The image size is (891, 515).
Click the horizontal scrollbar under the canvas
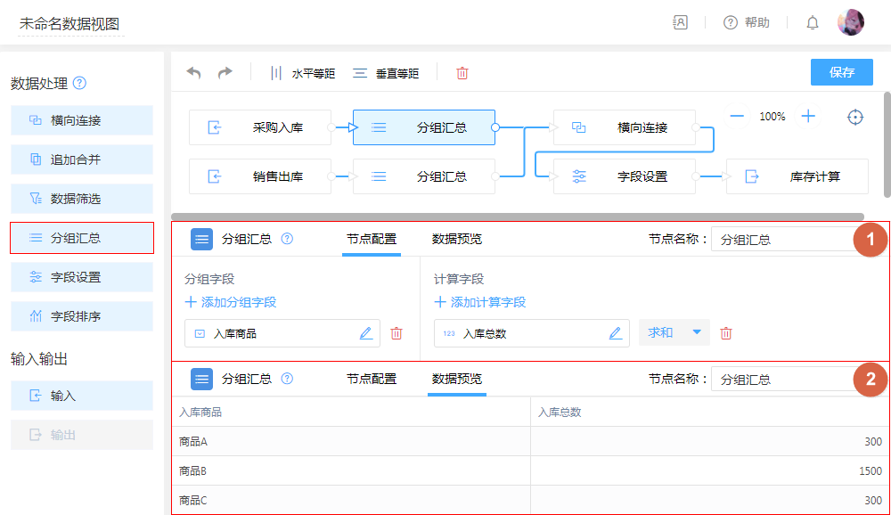coord(517,217)
